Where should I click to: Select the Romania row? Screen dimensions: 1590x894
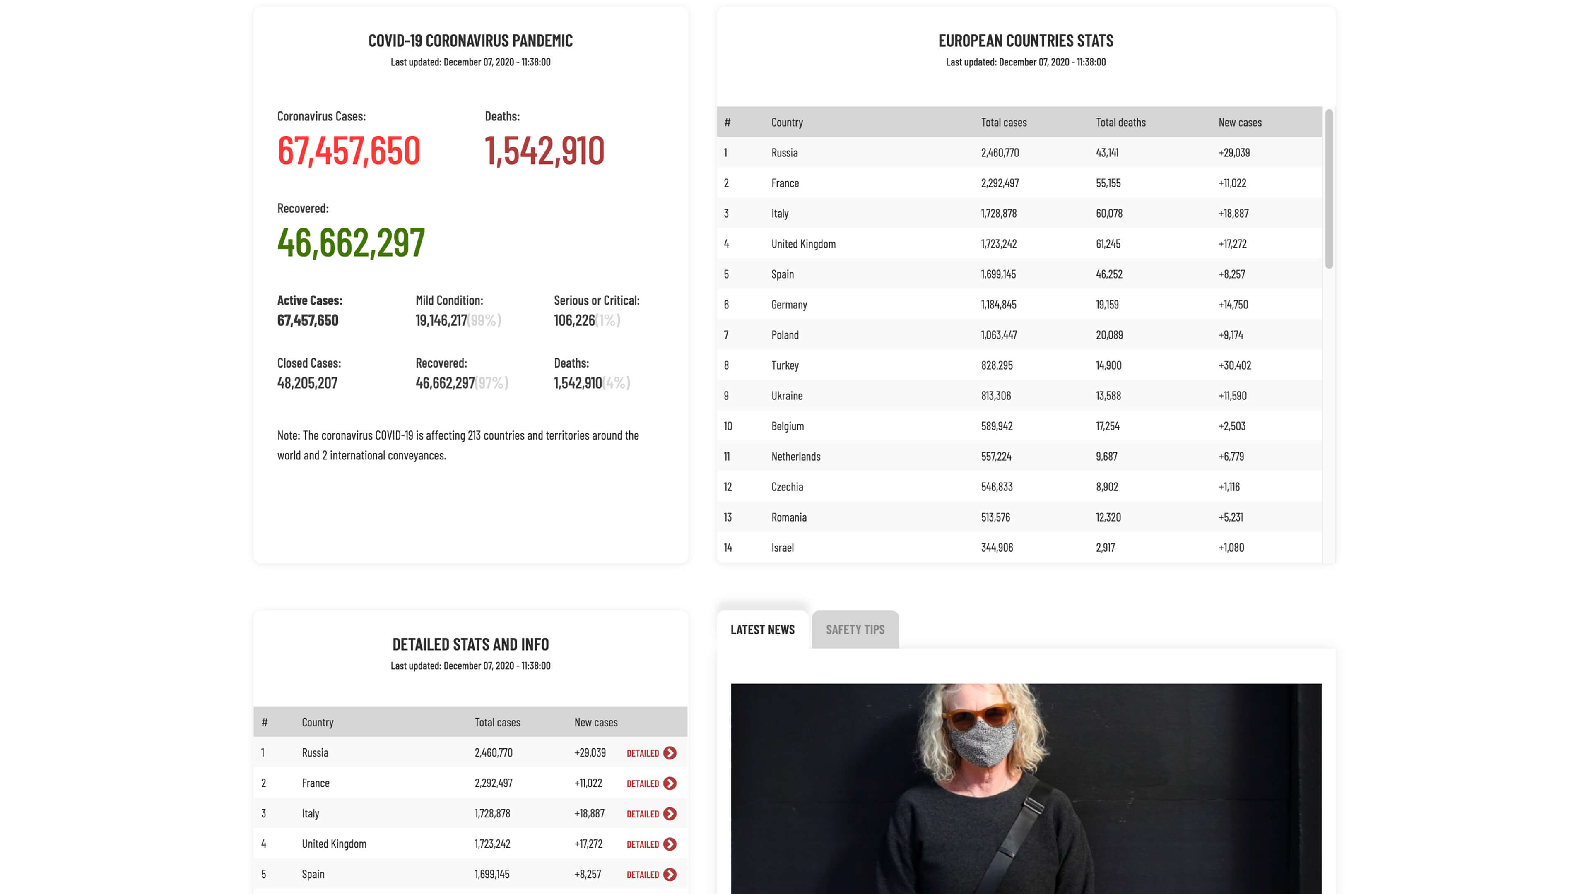click(x=1019, y=517)
